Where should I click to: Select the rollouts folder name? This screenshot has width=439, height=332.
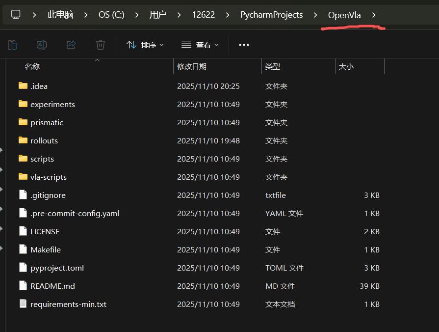click(x=44, y=140)
